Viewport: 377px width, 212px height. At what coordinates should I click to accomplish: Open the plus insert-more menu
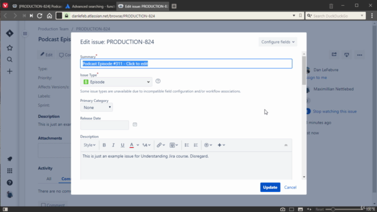(221, 145)
